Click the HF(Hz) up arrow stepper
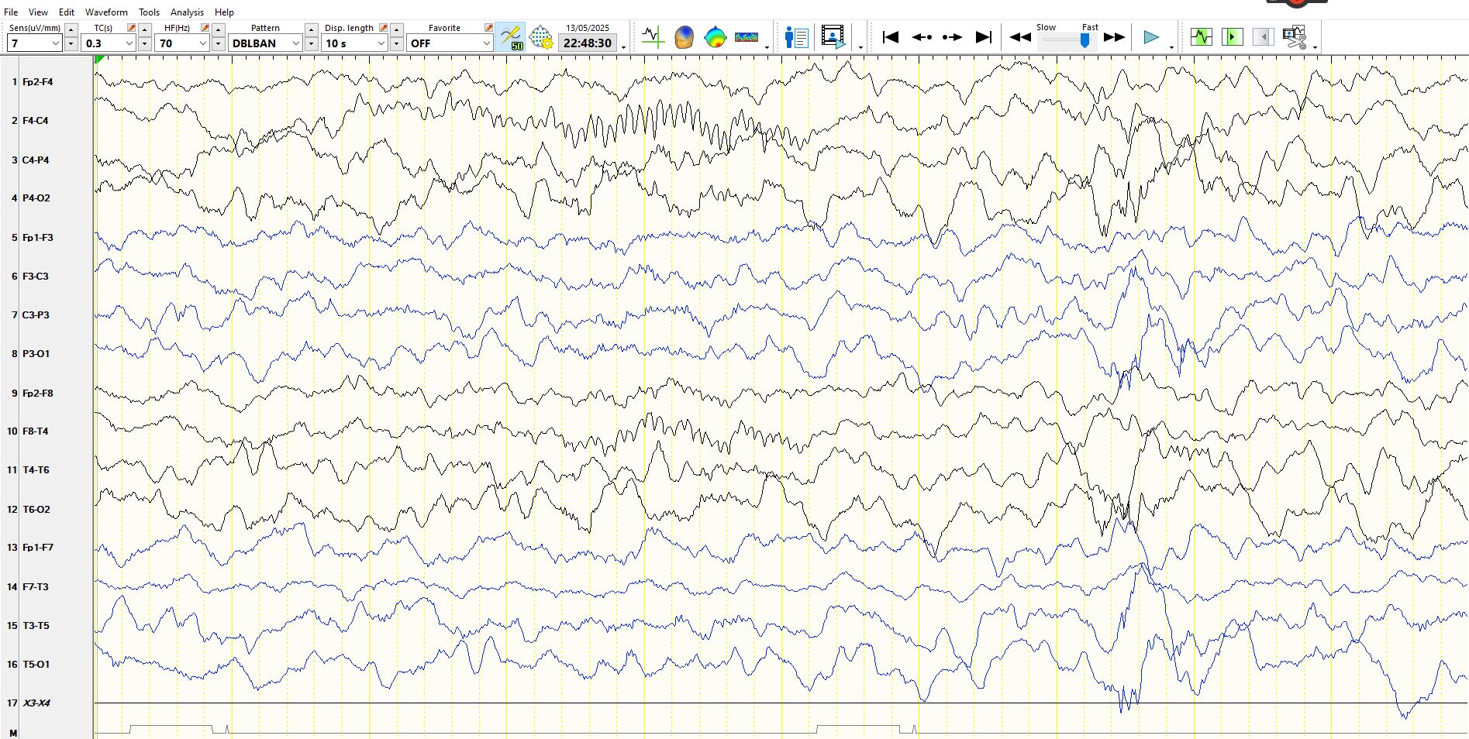Viewport: 1469px width, 739px height. pos(219,29)
